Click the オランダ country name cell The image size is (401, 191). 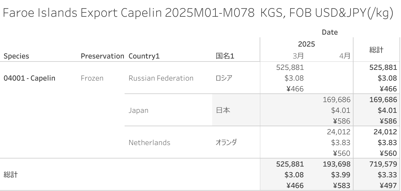[x=226, y=143]
